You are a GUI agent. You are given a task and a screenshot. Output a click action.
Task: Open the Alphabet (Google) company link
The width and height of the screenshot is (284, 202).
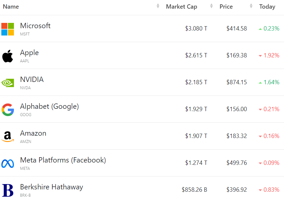[49, 106]
